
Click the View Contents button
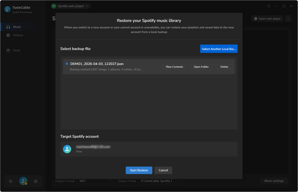(x=174, y=67)
